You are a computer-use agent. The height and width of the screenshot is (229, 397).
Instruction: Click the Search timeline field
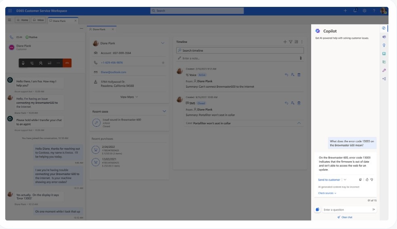pos(240,50)
